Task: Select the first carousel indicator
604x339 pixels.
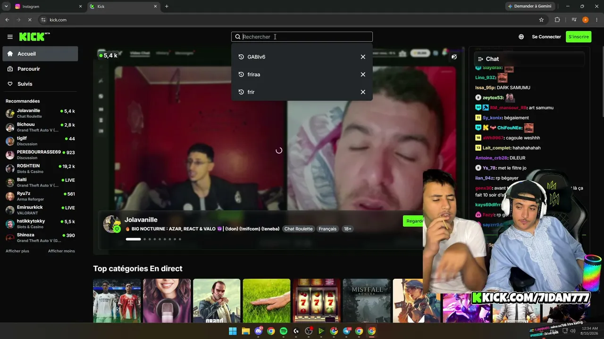Action: coord(133,239)
